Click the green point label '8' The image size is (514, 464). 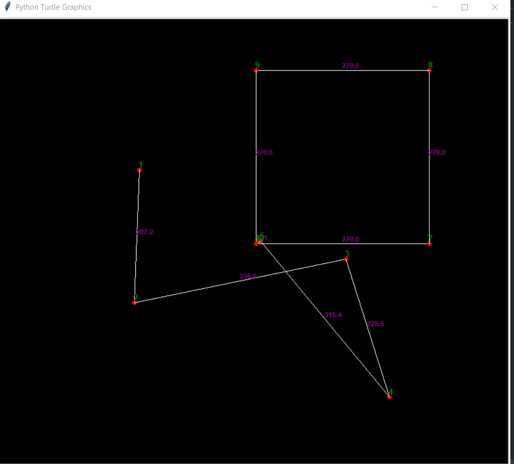coord(430,65)
